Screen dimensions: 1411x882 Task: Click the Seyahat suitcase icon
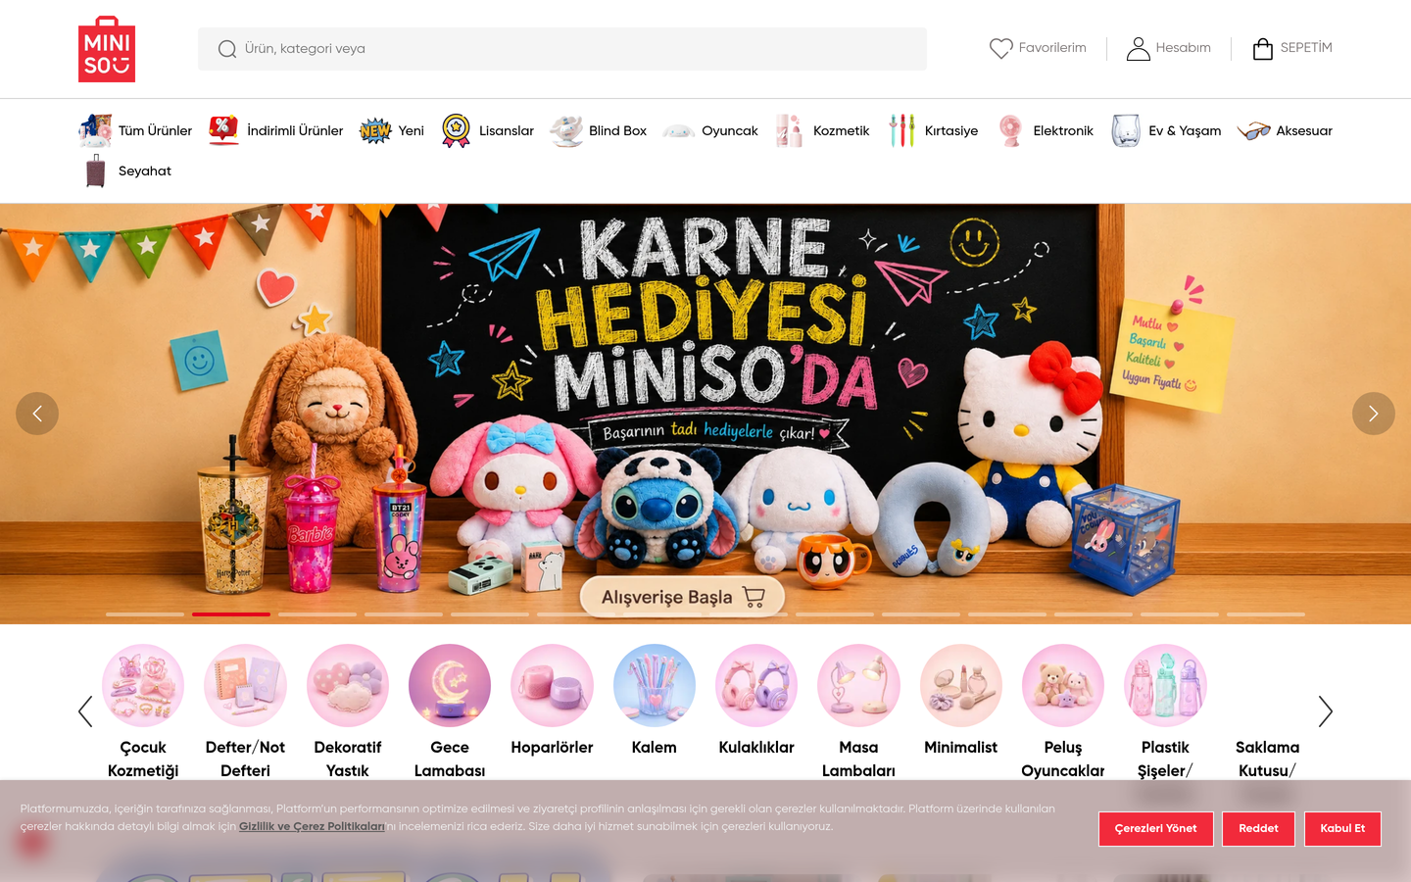coord(95,171)
